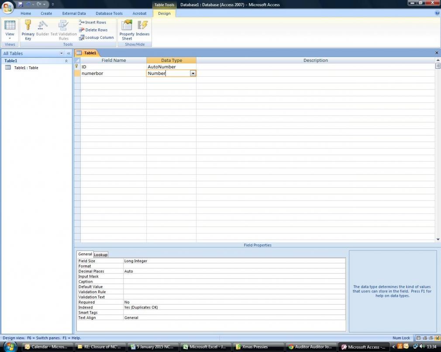Select the ID row via its key selector

[x=77, y=67]
